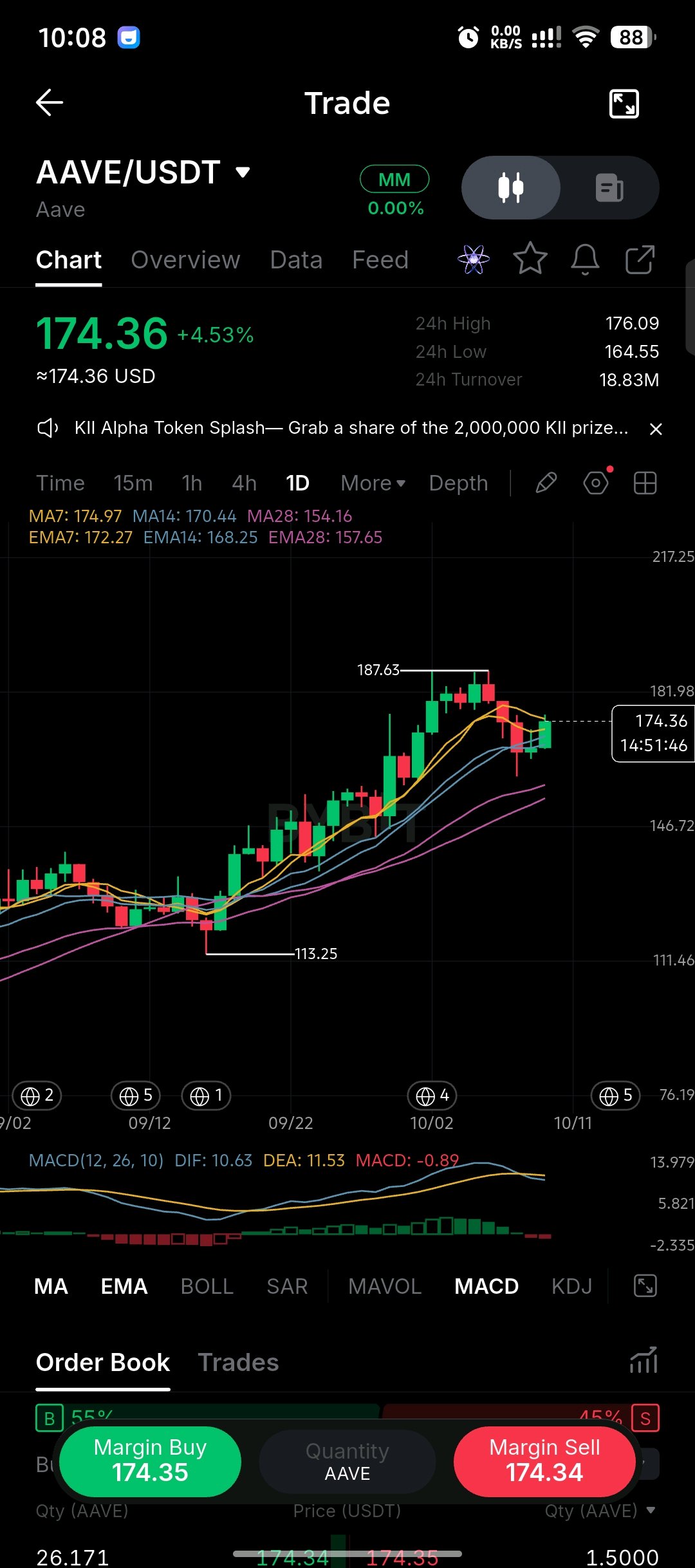The image size is (695, 1568).
Task: Tap the Margin Buy button
Action: [x=150, y=1461]
